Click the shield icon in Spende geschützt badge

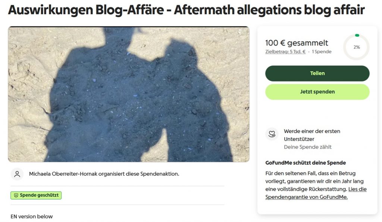click(16, 195)
